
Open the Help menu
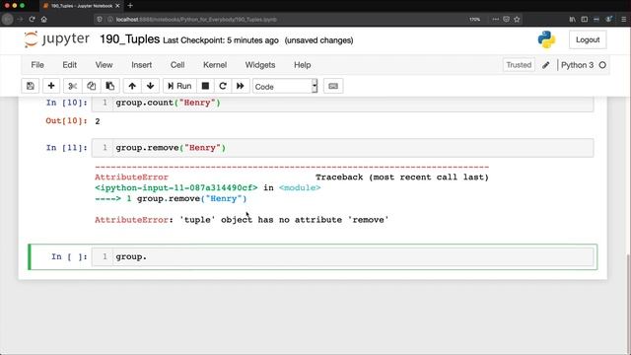tap(303, 65)
